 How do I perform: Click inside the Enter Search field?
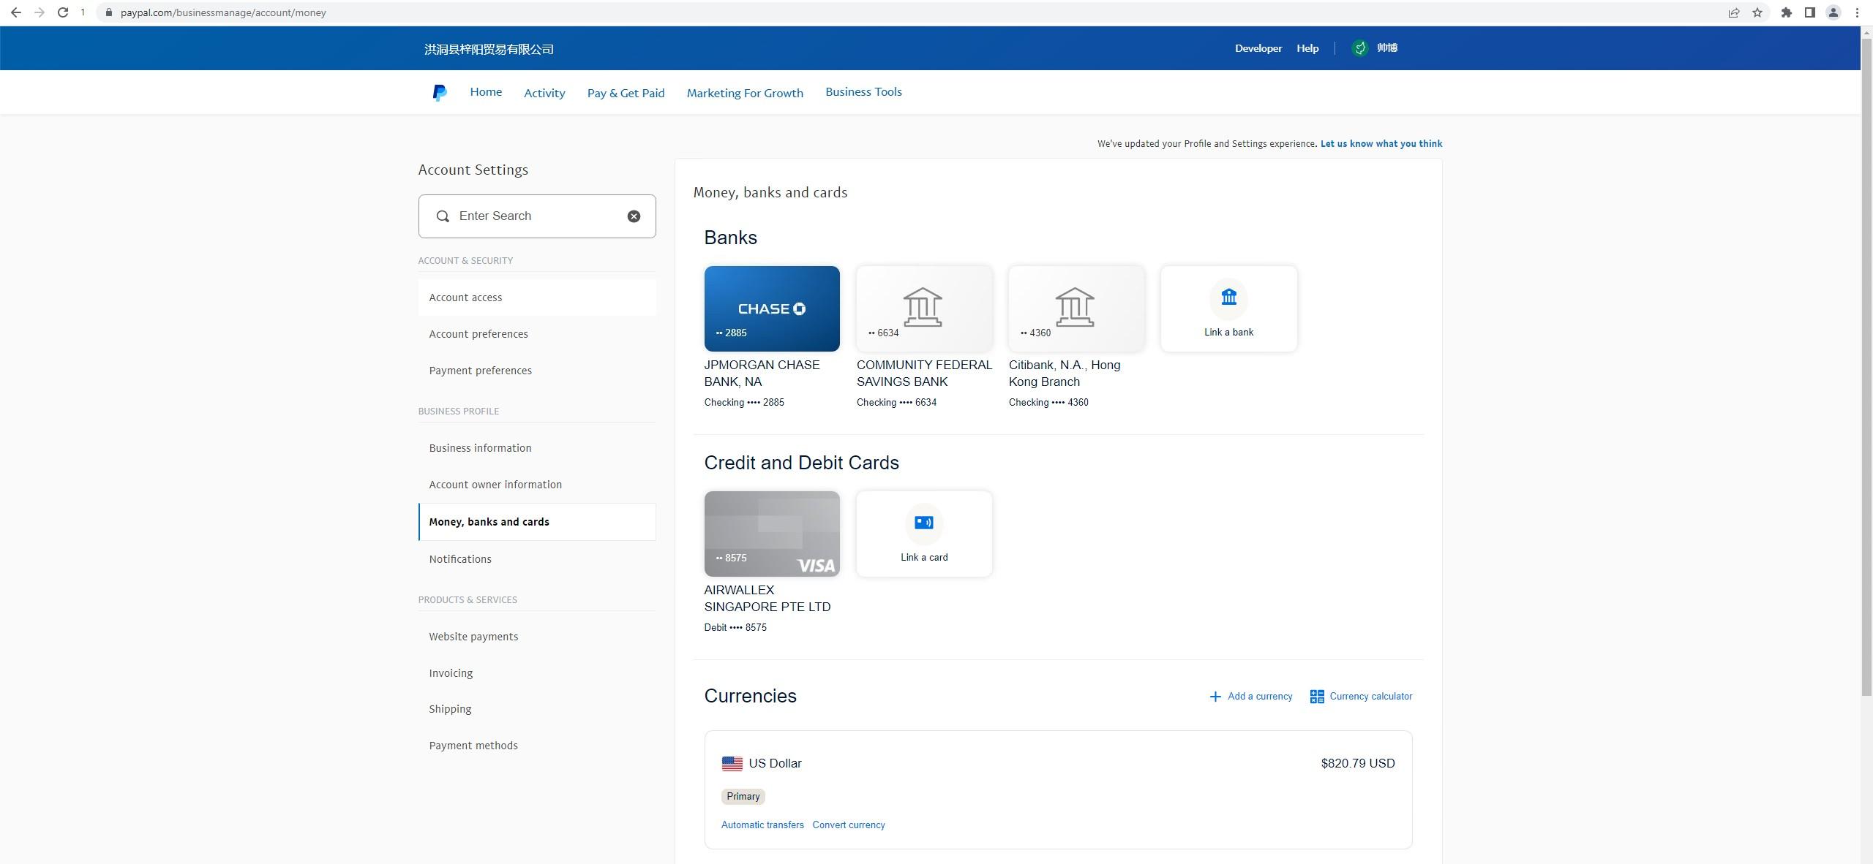coord(534,216)
